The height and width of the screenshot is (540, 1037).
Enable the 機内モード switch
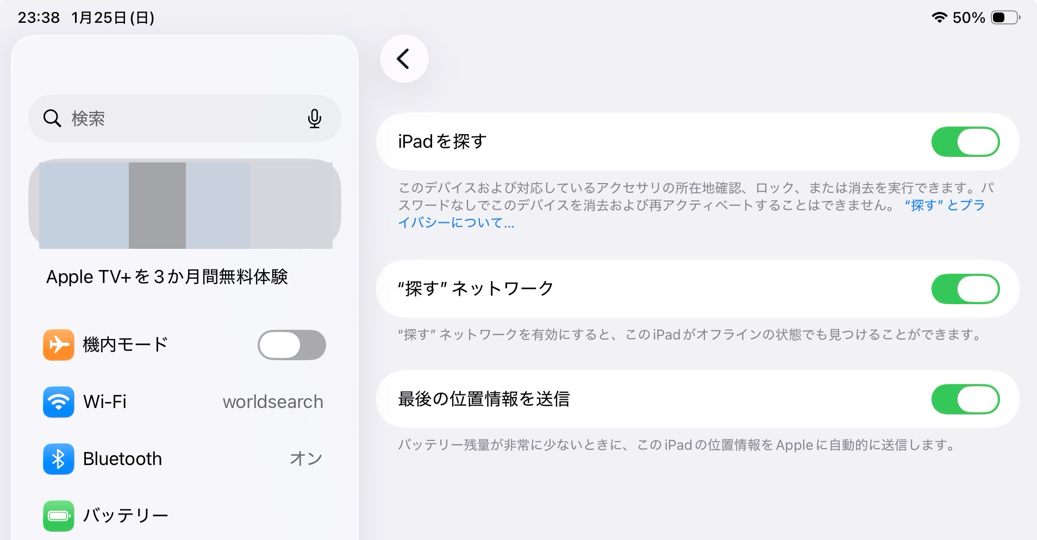click(x=291, y=344)
